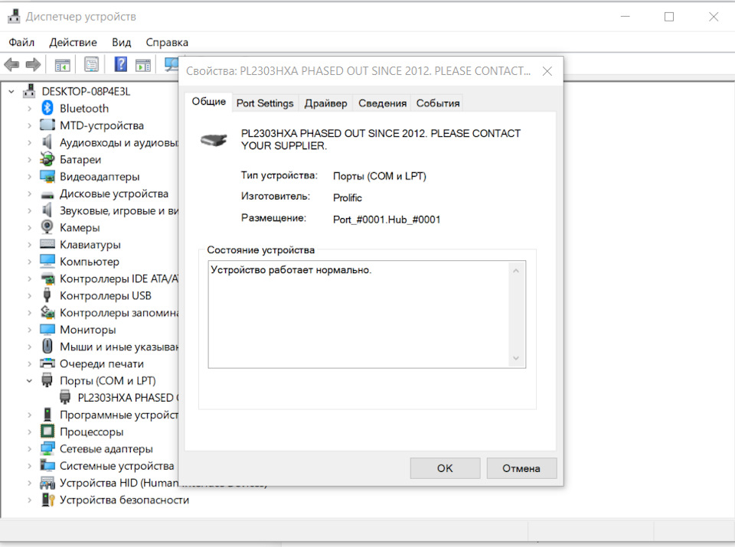Expand the Батареи category
Screen dimensions: 735x547
point(30,160)
